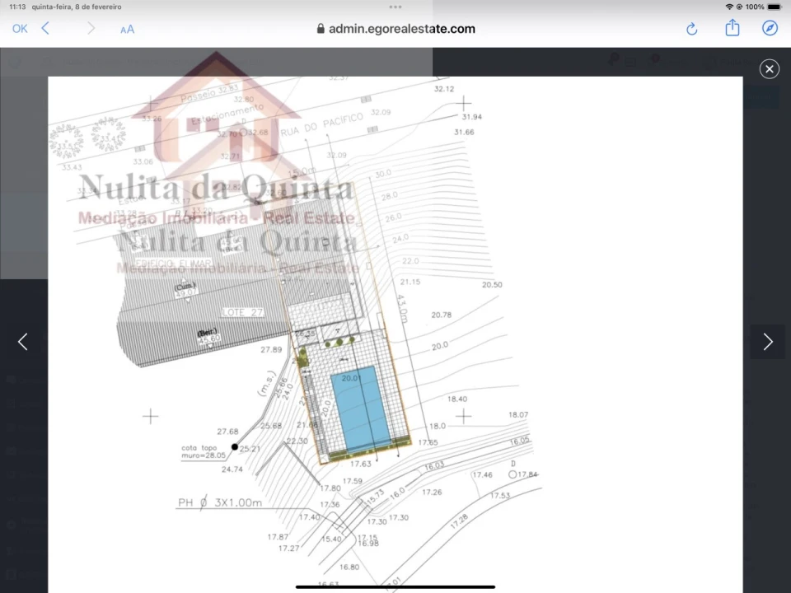
Task: Tap the blue swimming pool in the plan
Action: coord(360,409)
